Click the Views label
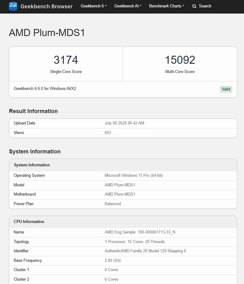Viewport: 244px width, 284px height. click(x=19, y=132)
